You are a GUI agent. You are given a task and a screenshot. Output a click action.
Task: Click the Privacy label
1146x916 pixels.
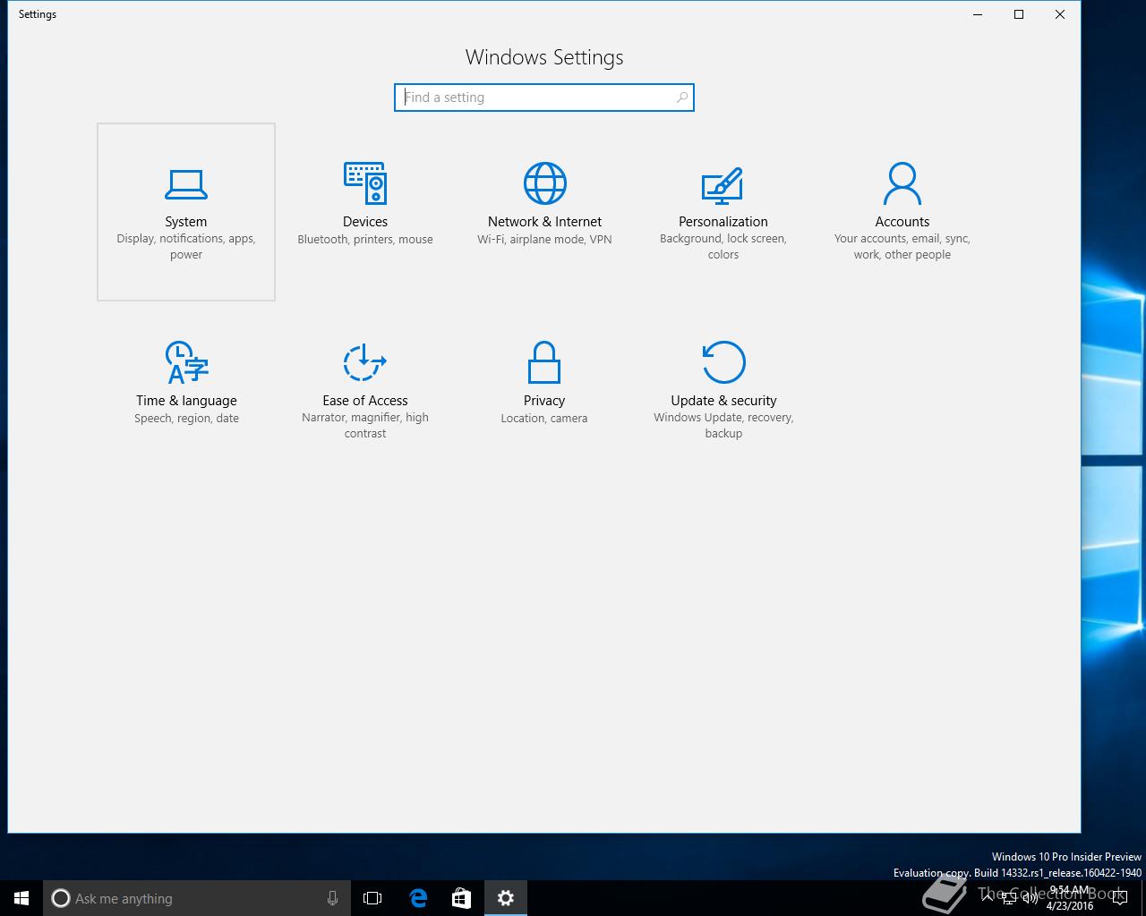[544, 401]
